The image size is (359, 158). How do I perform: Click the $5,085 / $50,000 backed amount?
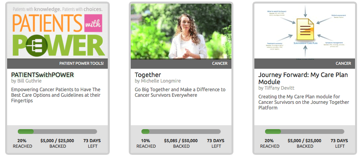coord(181,141)
